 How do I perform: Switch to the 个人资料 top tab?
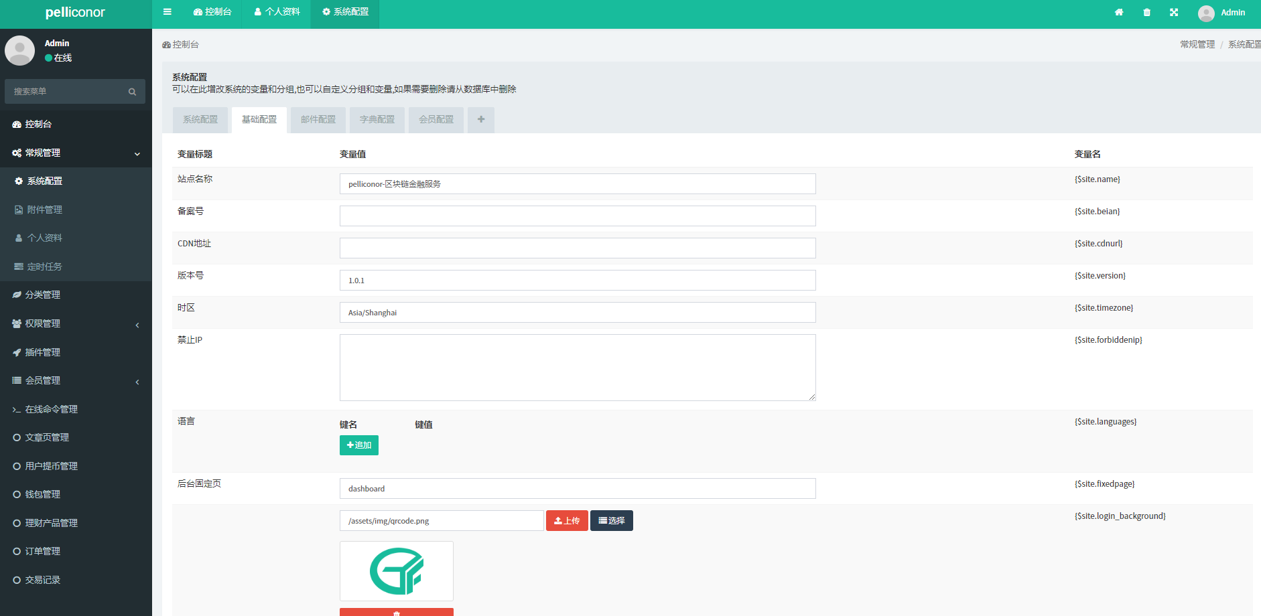(x=277, y=12)
